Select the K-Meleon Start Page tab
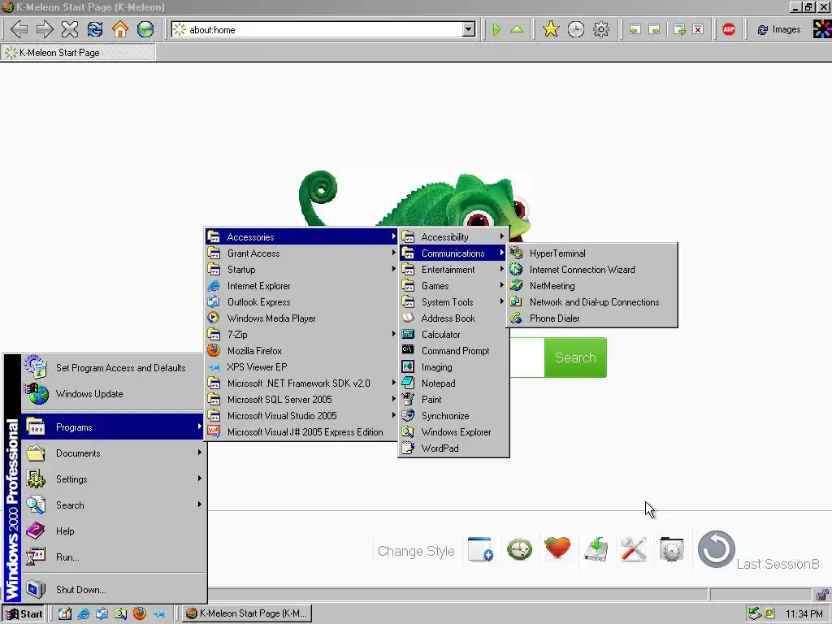Image resolution: width=832 pixels, height=624 pixels. click(78, 53)
